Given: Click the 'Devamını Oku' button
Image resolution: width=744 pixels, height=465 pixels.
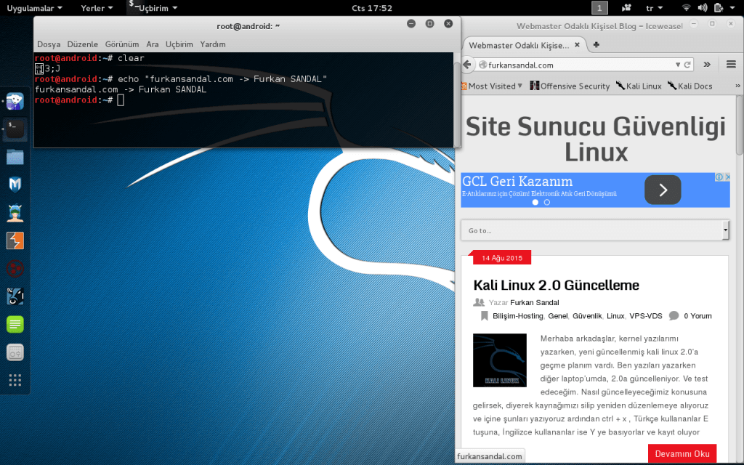Looking at the screenshot, I should click(682, 453).
